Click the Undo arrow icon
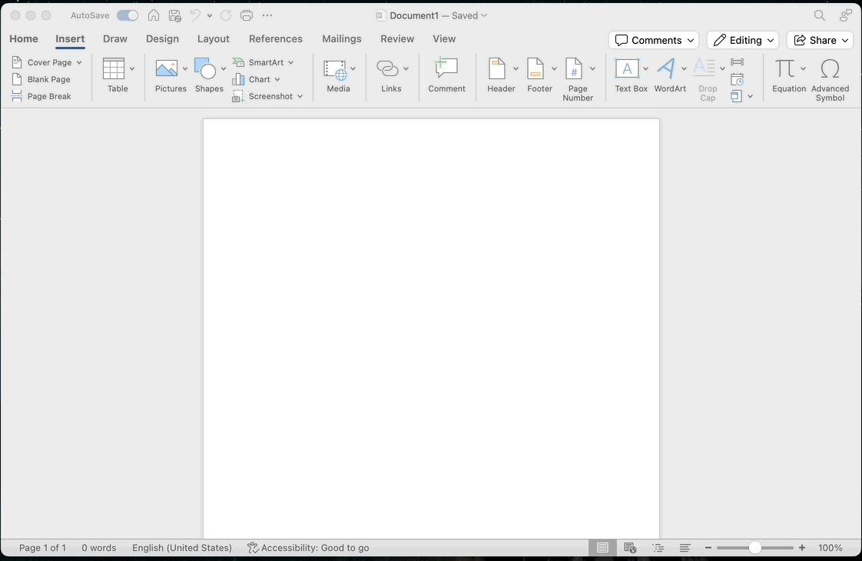 pyautogui.click(x=195, y=15)
